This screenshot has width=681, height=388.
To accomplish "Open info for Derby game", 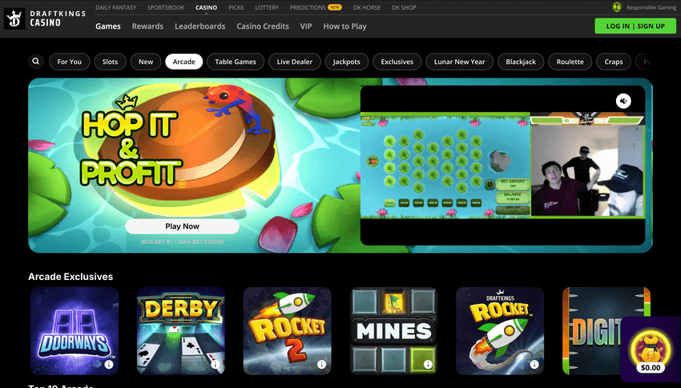I will point(215,365).
